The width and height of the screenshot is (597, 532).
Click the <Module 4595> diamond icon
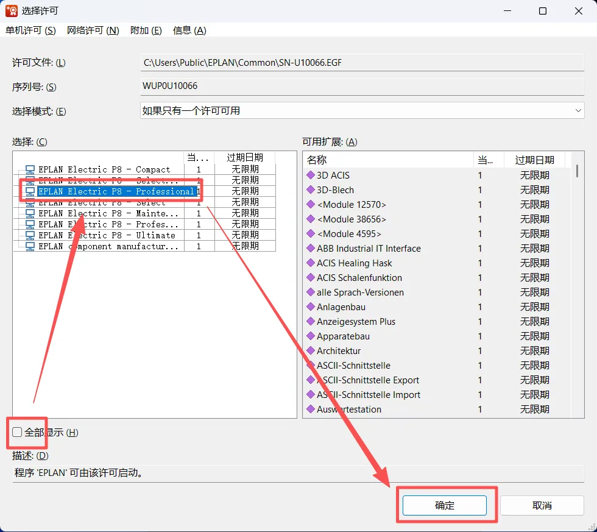(311, 233)
